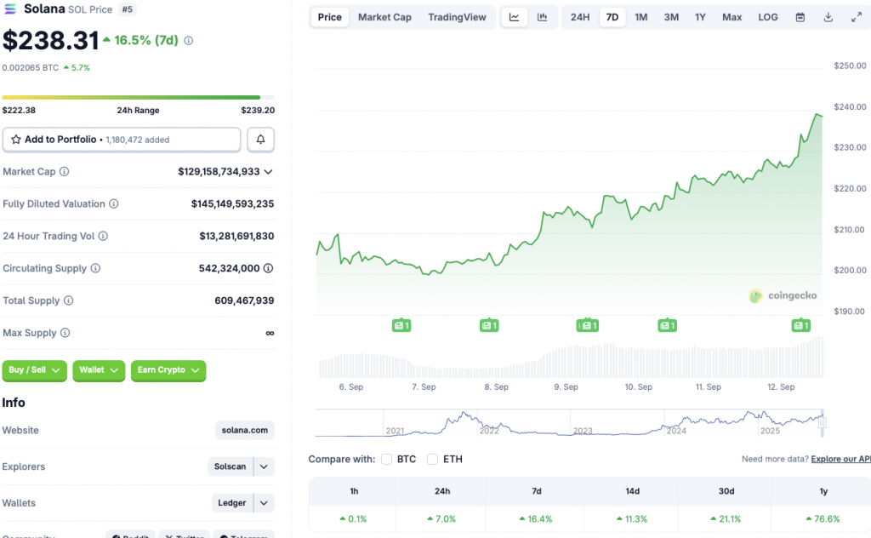Open news marker near 9. Sep

(x=587, y=325)
